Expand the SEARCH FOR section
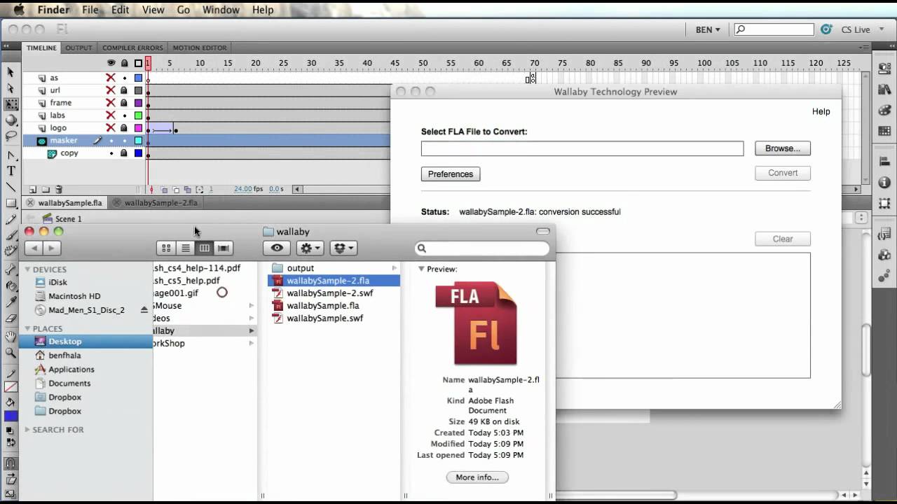 pyautogui.click(x=27, y=430)
